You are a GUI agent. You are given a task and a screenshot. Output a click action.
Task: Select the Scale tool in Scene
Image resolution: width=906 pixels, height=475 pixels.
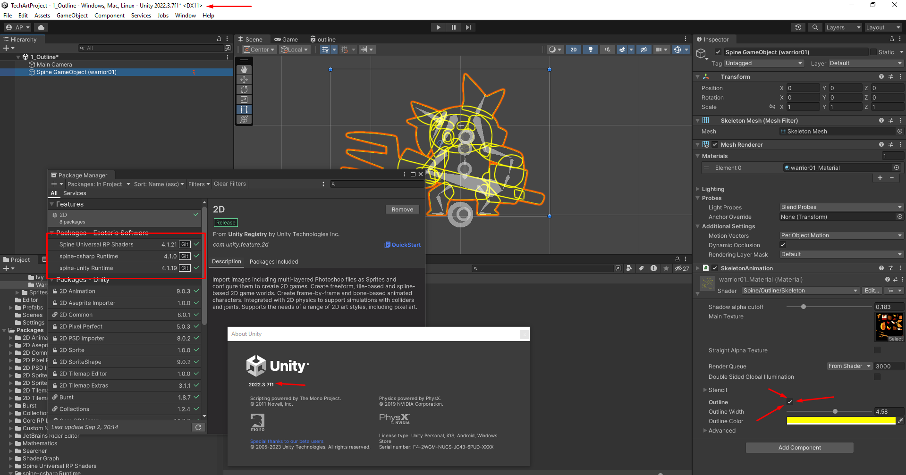pyautogui.click(x=244, y=100)
